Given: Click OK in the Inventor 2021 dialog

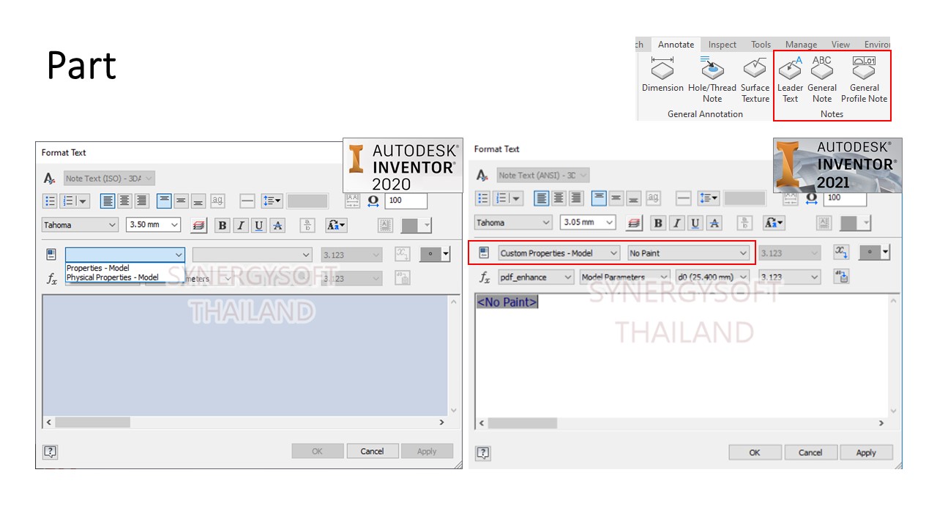Looking at the screenshot, I should pyautogui.click(x=755, y=452).
